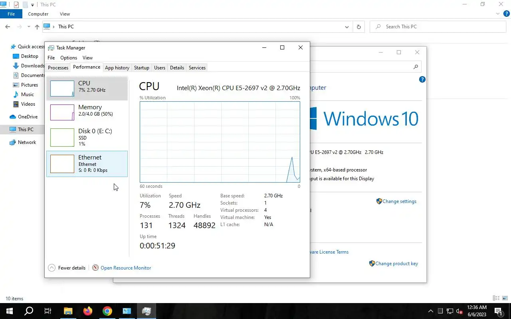The width and height of the screenshot is (511, 319).
Task: Switch to System window on taskbar
Action: coord(127,311)
